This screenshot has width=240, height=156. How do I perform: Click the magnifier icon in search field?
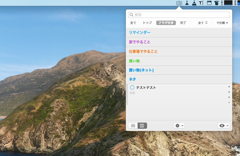pyautogui.click(x=131, y=15)
